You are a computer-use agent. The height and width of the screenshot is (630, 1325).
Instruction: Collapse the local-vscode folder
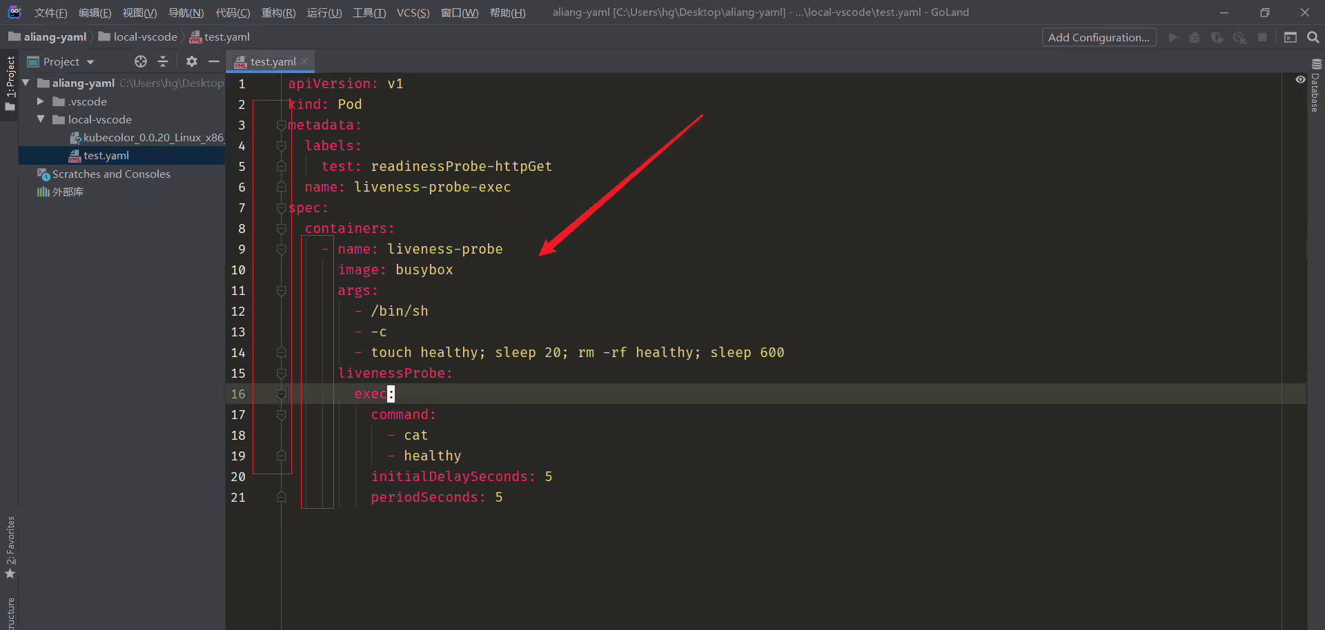pos(40,119)
